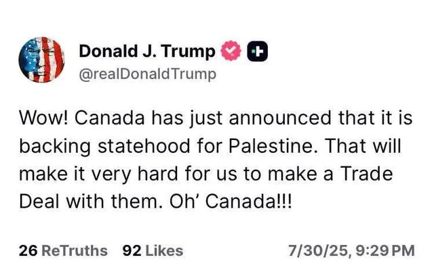Open the @realDonaldTrump handle link

point(148,74)
